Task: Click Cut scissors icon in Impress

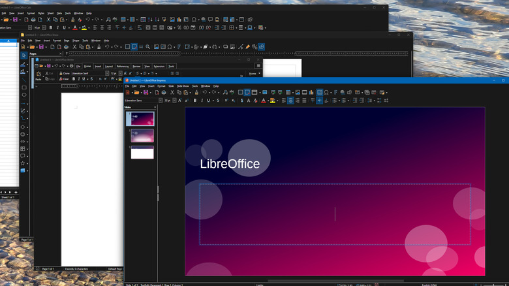Action: point(172,93)
